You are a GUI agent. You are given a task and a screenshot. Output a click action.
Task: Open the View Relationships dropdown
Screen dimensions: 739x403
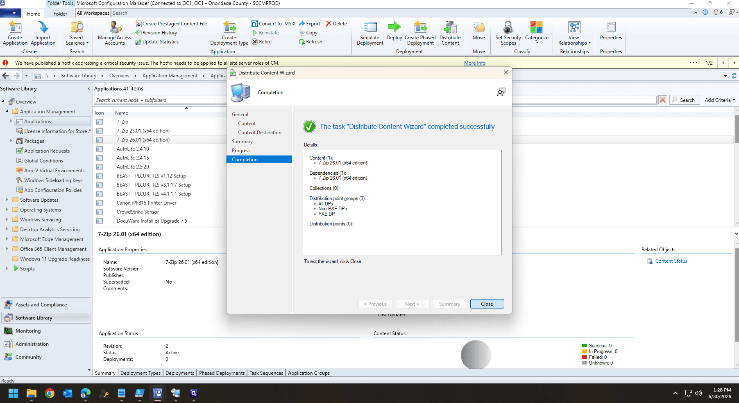coord(574,33)
